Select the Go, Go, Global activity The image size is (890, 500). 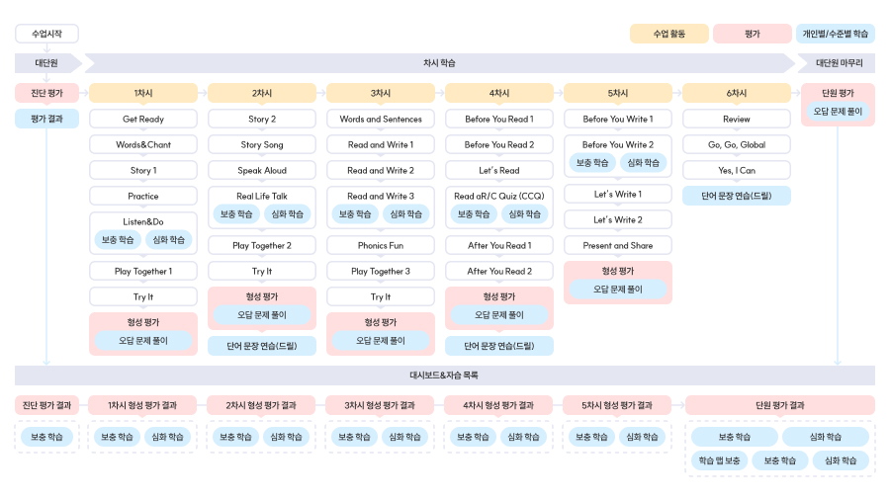[737, 144]
